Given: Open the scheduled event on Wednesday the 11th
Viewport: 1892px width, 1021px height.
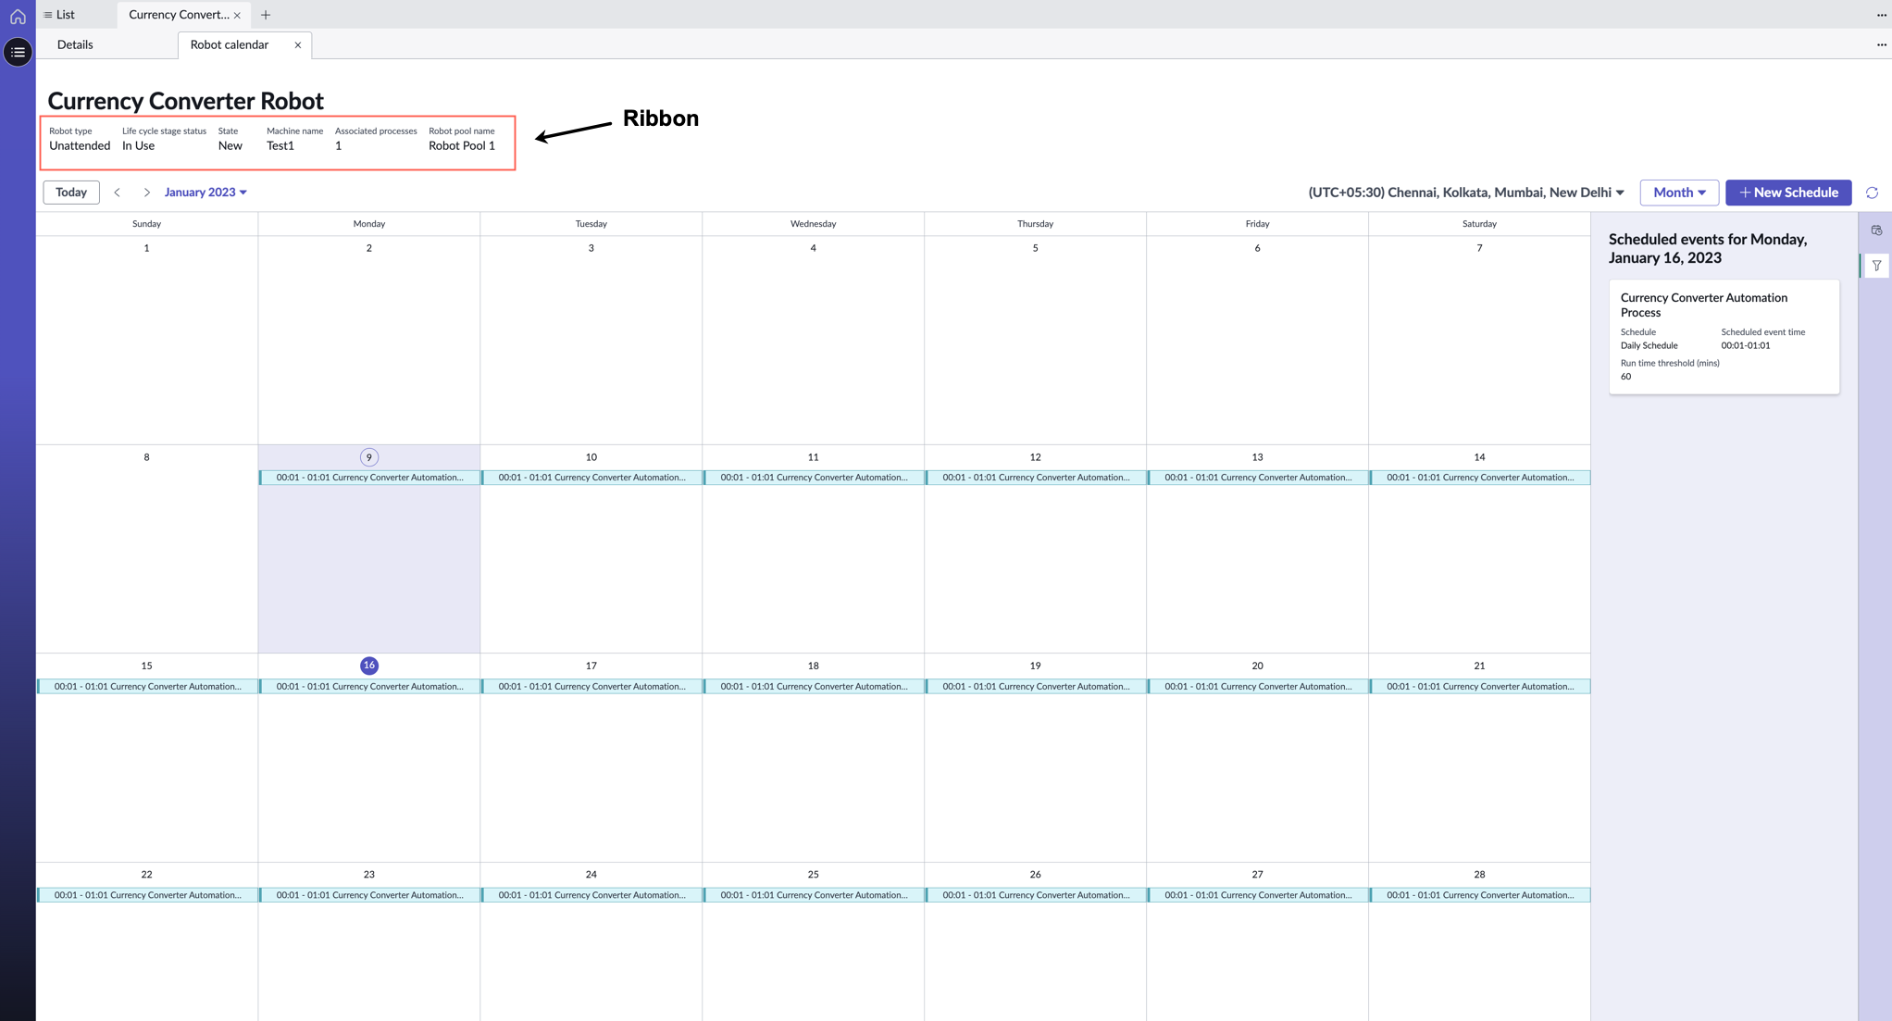Looking at the screenshot, I should coord(814,478).
